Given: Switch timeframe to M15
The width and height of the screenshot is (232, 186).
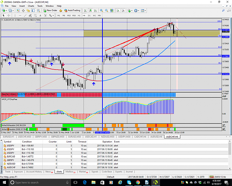Looking at the screenshot, I should tap(69, 15).
